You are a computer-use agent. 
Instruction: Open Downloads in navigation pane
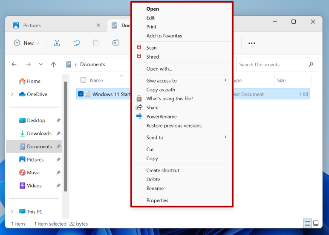tap(39, 133)
